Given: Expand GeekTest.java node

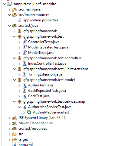Looking at the screenshot, I should pos(19,96).
